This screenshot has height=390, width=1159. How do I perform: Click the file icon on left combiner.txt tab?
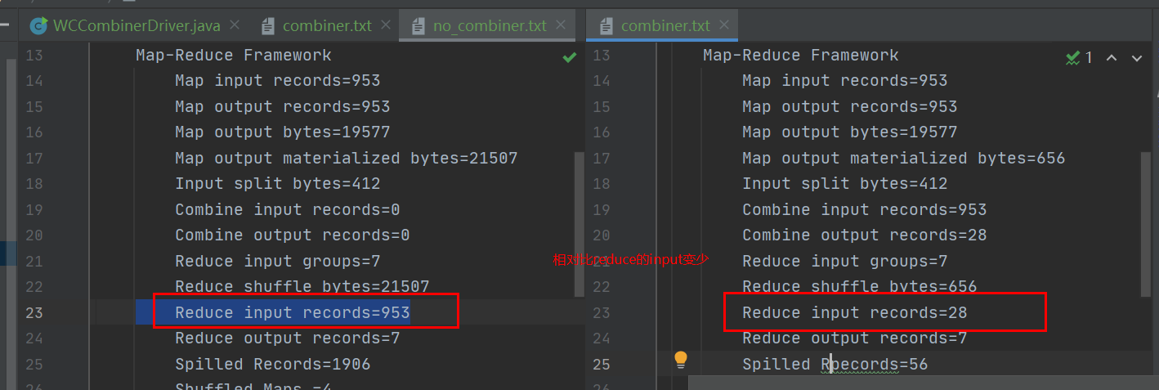268,26
